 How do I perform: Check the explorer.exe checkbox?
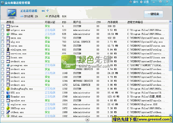coord(2,105)
